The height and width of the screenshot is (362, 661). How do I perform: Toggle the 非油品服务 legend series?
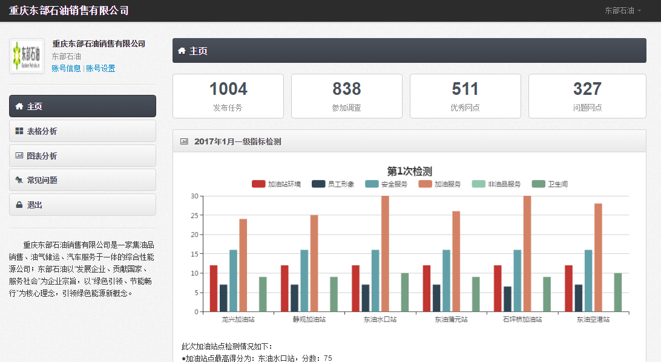[496, 184]
